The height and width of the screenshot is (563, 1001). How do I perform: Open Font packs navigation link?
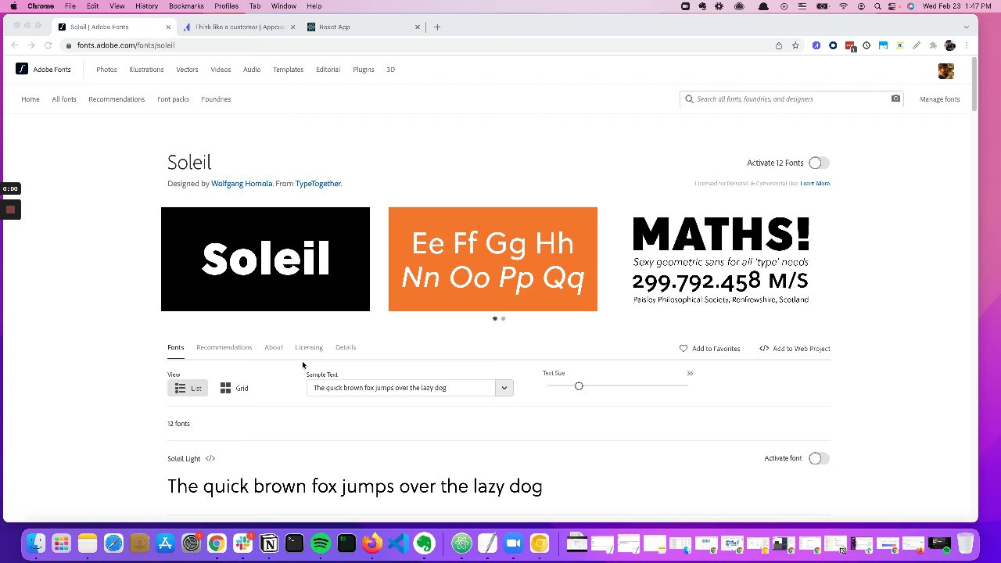tap(173, 99)
